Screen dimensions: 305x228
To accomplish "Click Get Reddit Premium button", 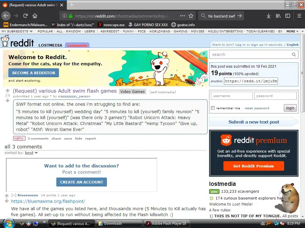I will pos(253,166).
